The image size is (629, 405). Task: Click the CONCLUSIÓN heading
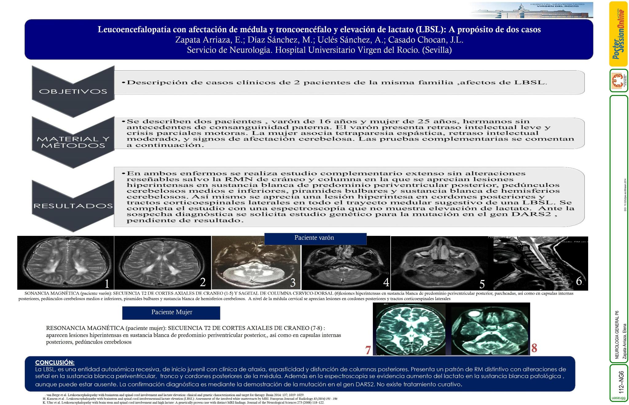coord(55,362)
